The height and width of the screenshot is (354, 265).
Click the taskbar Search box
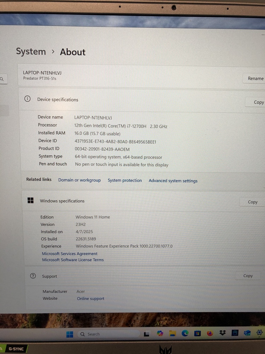coord(108,334)
